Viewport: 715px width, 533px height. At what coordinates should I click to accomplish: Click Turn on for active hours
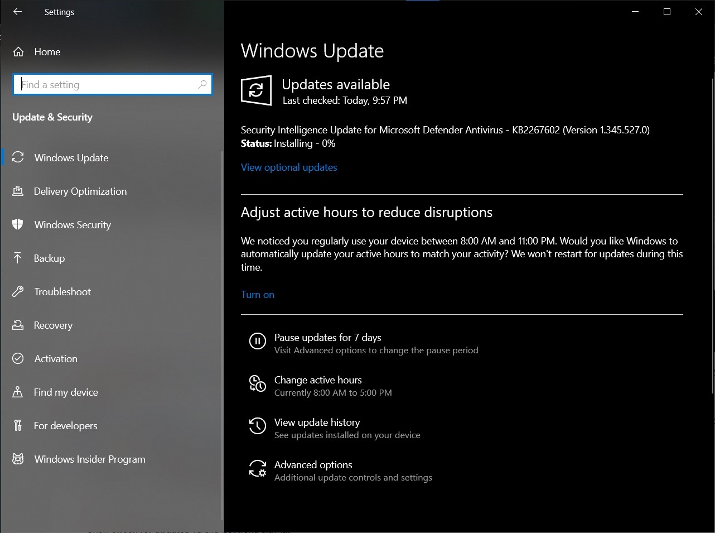tap(258, 295)
